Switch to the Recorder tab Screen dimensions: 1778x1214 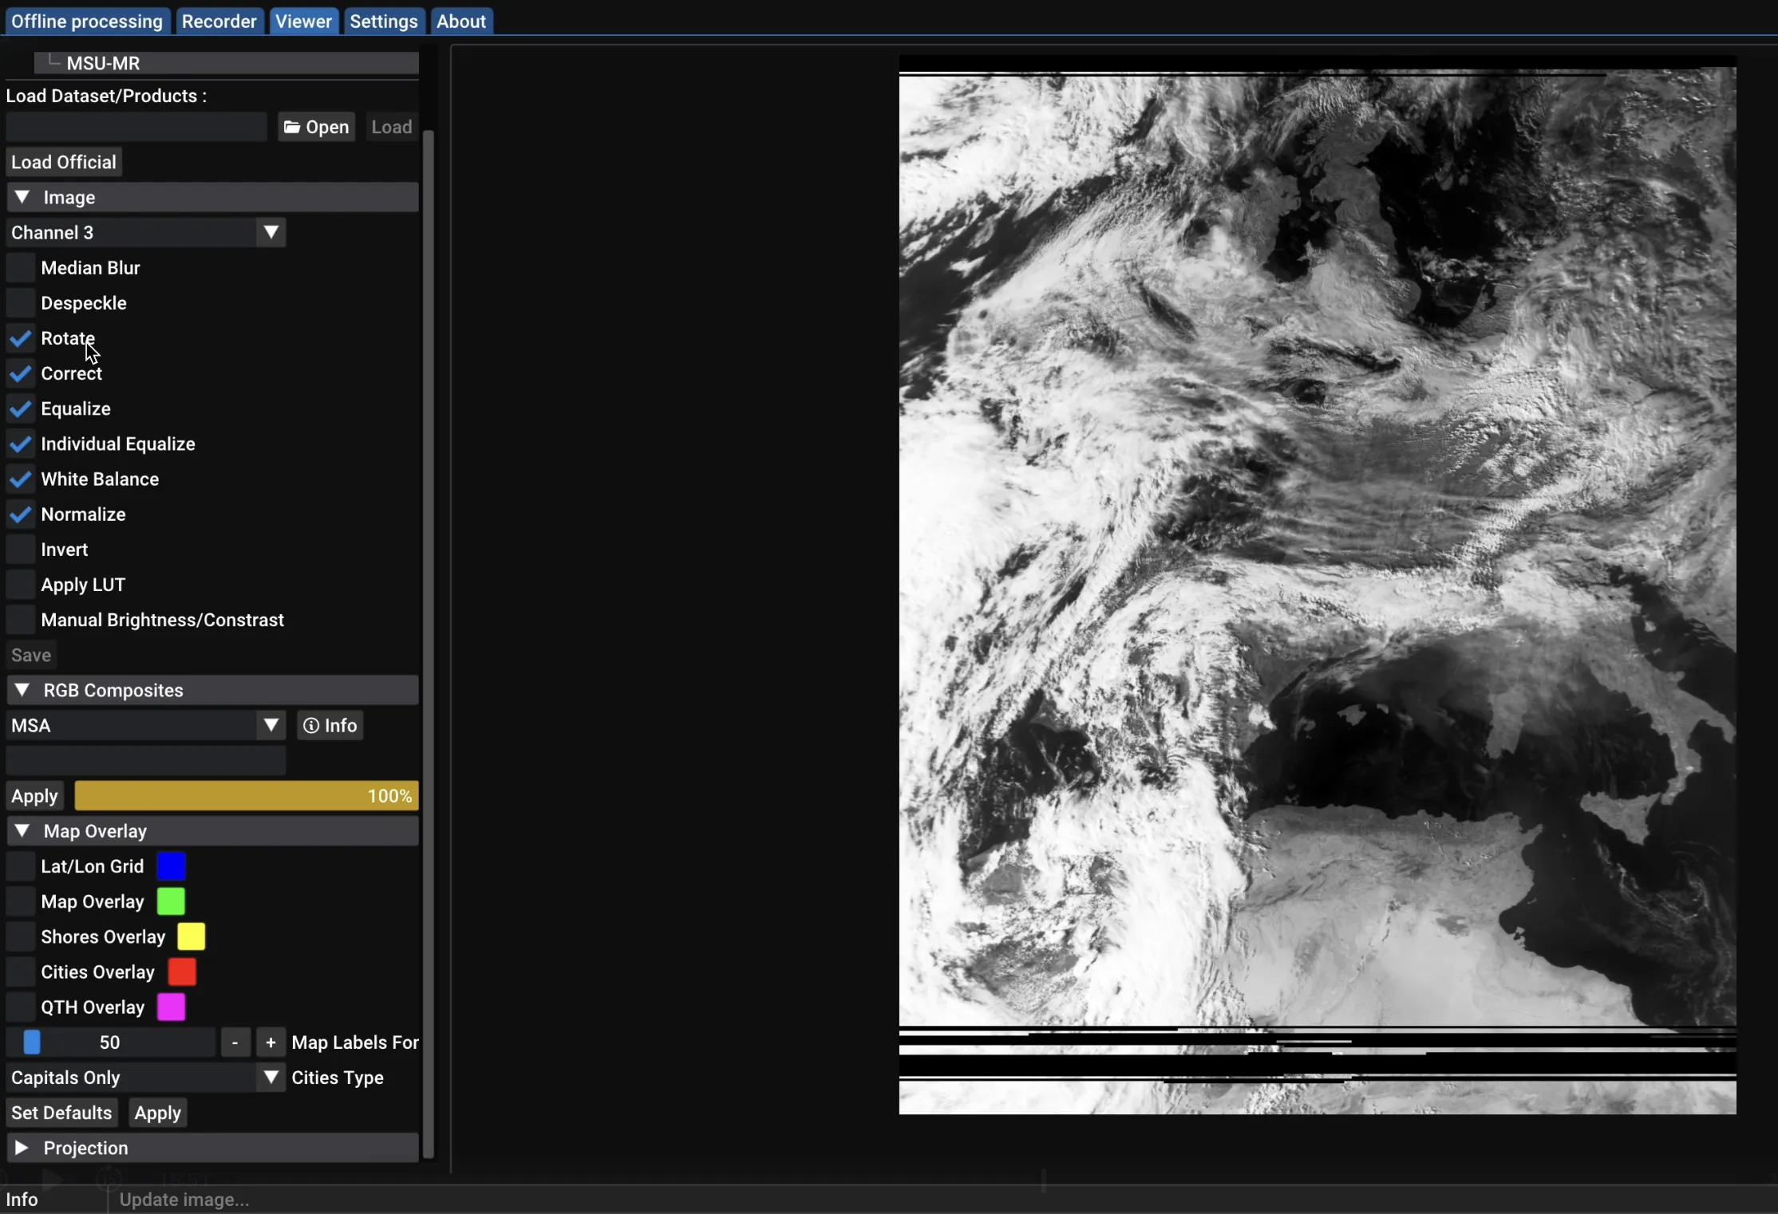[x=219, y=21]
